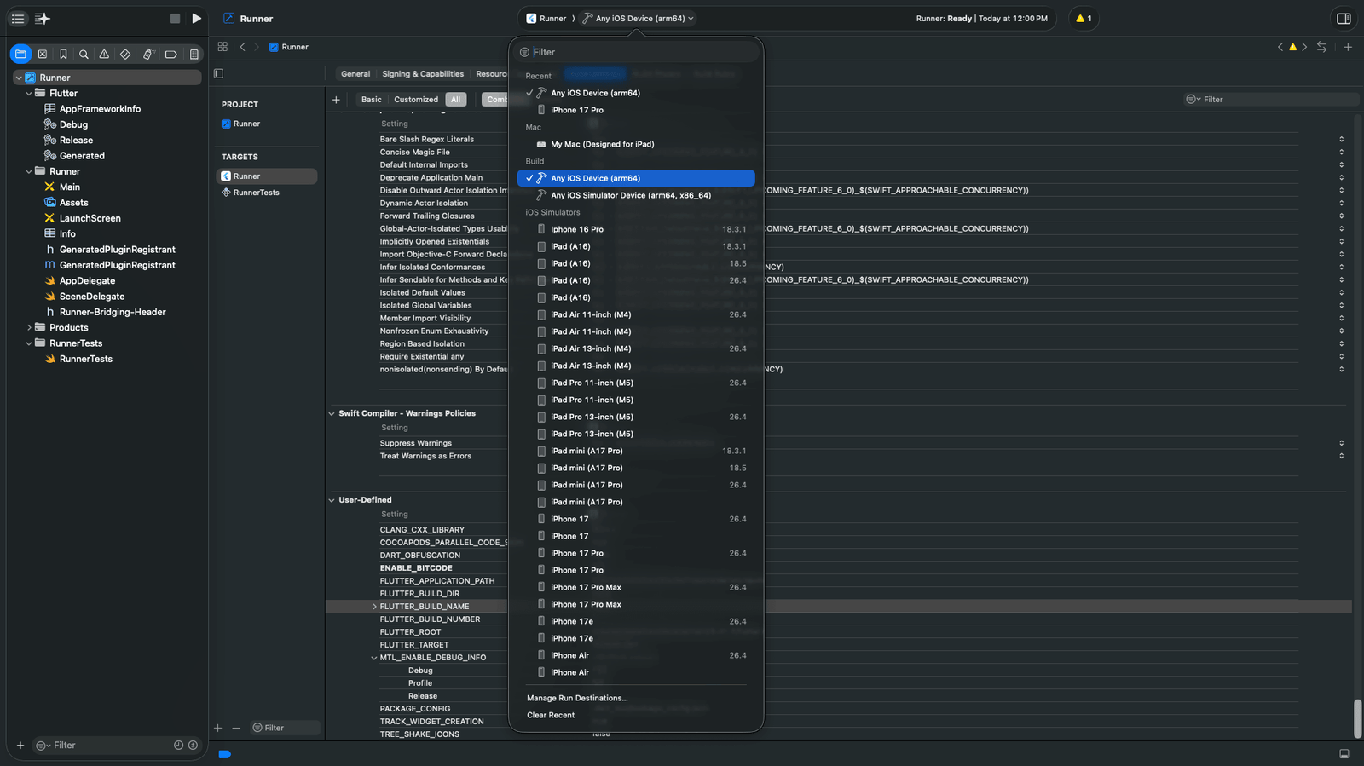Click the build settings Filter field
Image resolution: width=1364 pixels, height=766 pixels.
(x=1270, y=100)
